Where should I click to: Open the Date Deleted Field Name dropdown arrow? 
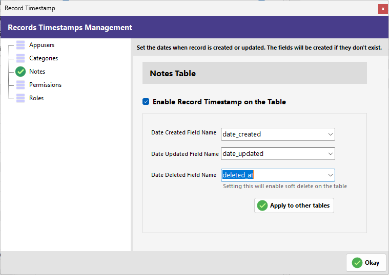coord(331,175)
